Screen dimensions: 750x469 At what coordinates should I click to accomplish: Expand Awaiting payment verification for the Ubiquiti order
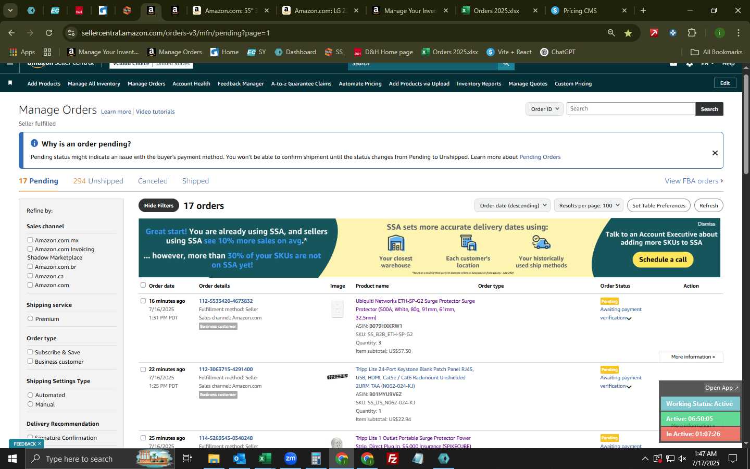click(x=620, y=313)
